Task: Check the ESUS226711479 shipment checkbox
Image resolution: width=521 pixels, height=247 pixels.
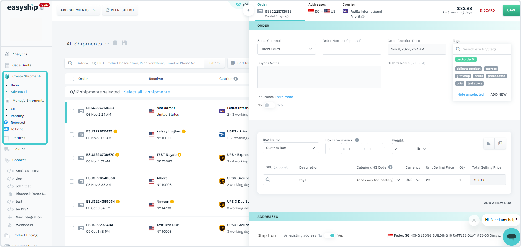Action: [72, 135]
